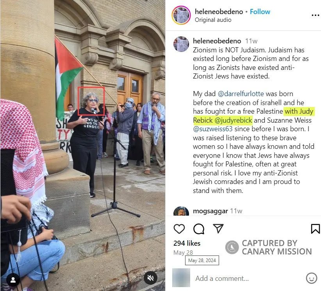Viewport: 321px width, 291px height.
Task: Follow heleneobedeno account
Action: pos(260,12)
